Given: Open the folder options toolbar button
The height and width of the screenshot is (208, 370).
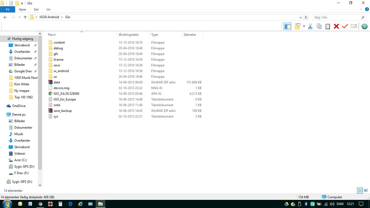Looking at the screenshot, I should (297, 26).
